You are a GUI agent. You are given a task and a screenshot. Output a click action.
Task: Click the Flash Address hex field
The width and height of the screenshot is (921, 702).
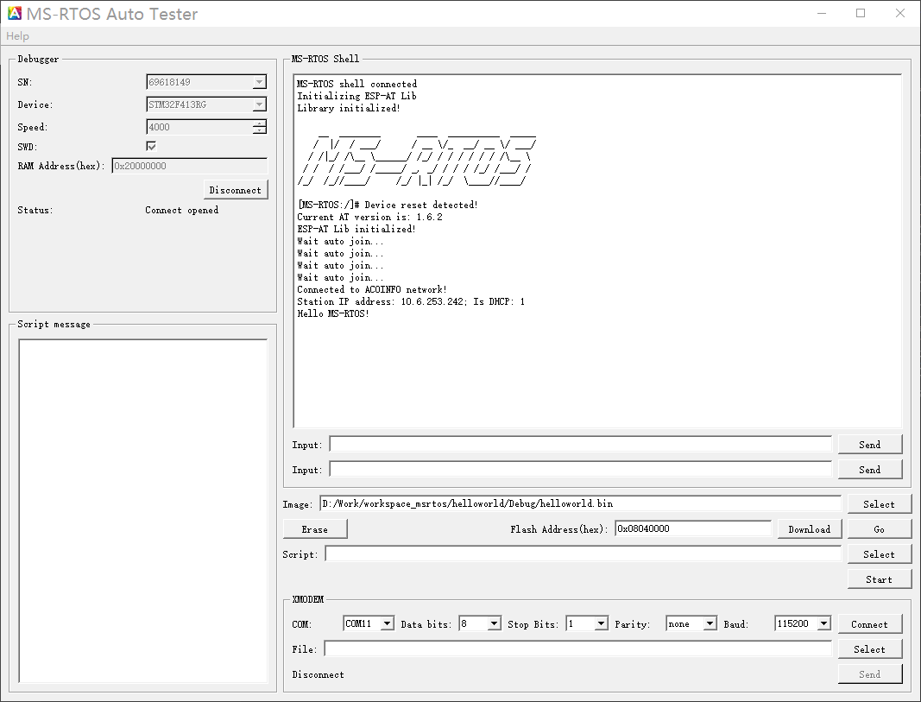point(692,529)
